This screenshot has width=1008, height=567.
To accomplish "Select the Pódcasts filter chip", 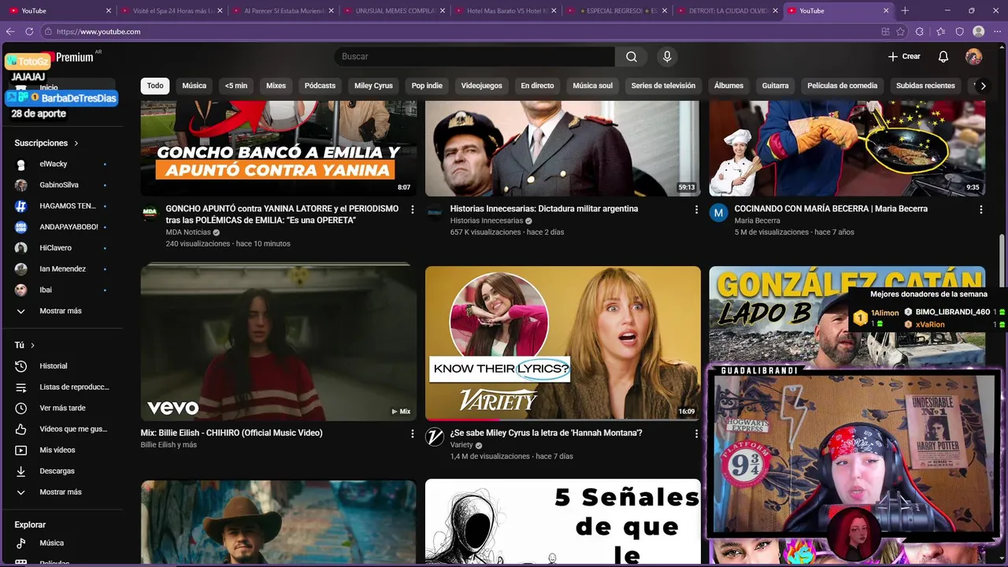I will tap(320, 86).
